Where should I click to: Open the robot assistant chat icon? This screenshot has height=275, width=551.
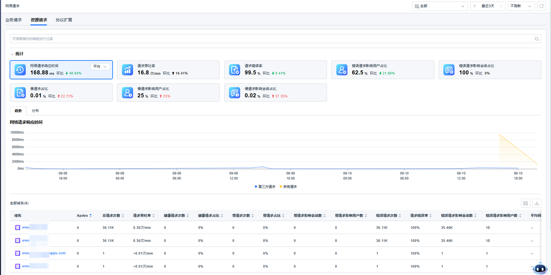[540, 268]
